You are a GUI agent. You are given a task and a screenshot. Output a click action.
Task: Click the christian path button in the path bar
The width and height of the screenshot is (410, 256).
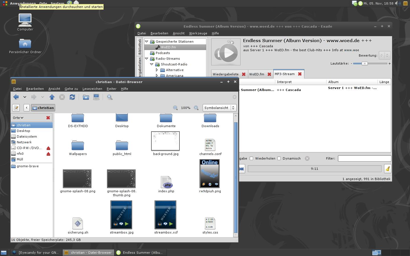(x=43, y=108)
